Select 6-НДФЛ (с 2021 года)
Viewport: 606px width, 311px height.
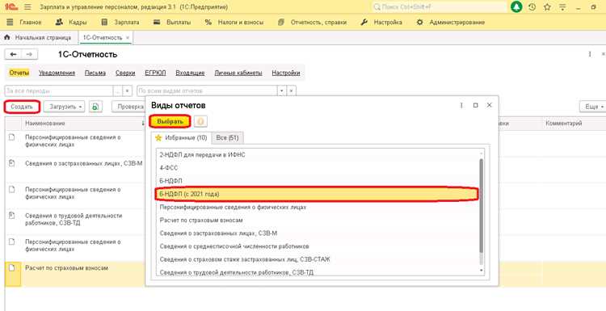318,194
